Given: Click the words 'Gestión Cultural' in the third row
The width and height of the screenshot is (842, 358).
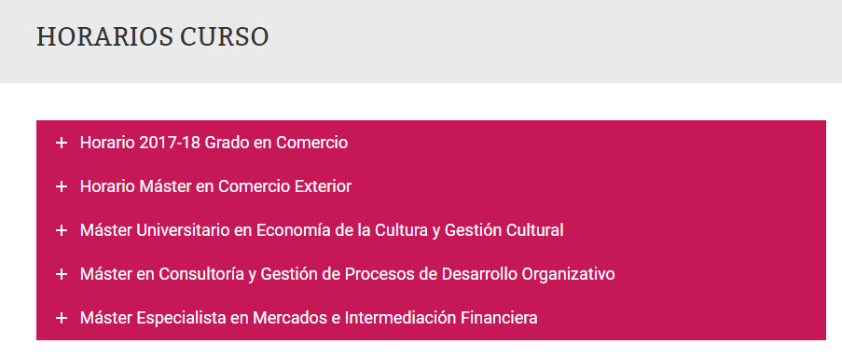Looking at the screenshot, I should (504, 230).
